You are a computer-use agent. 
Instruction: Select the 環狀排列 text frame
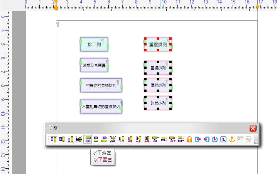158,85
